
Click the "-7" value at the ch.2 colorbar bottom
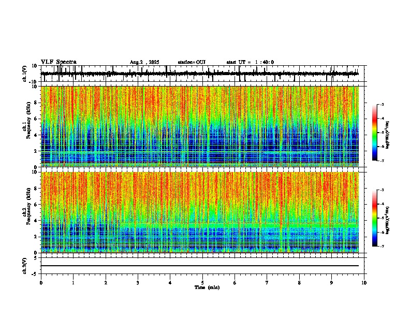[x=382, y=246]
